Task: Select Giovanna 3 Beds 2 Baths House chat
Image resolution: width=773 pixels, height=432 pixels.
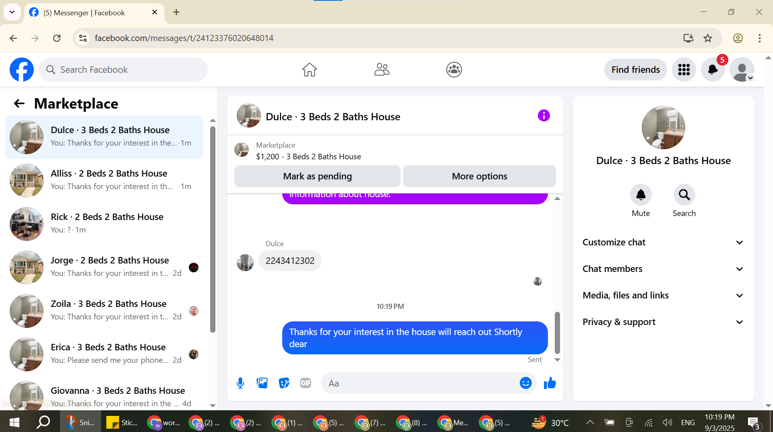Action: (104, 394)
